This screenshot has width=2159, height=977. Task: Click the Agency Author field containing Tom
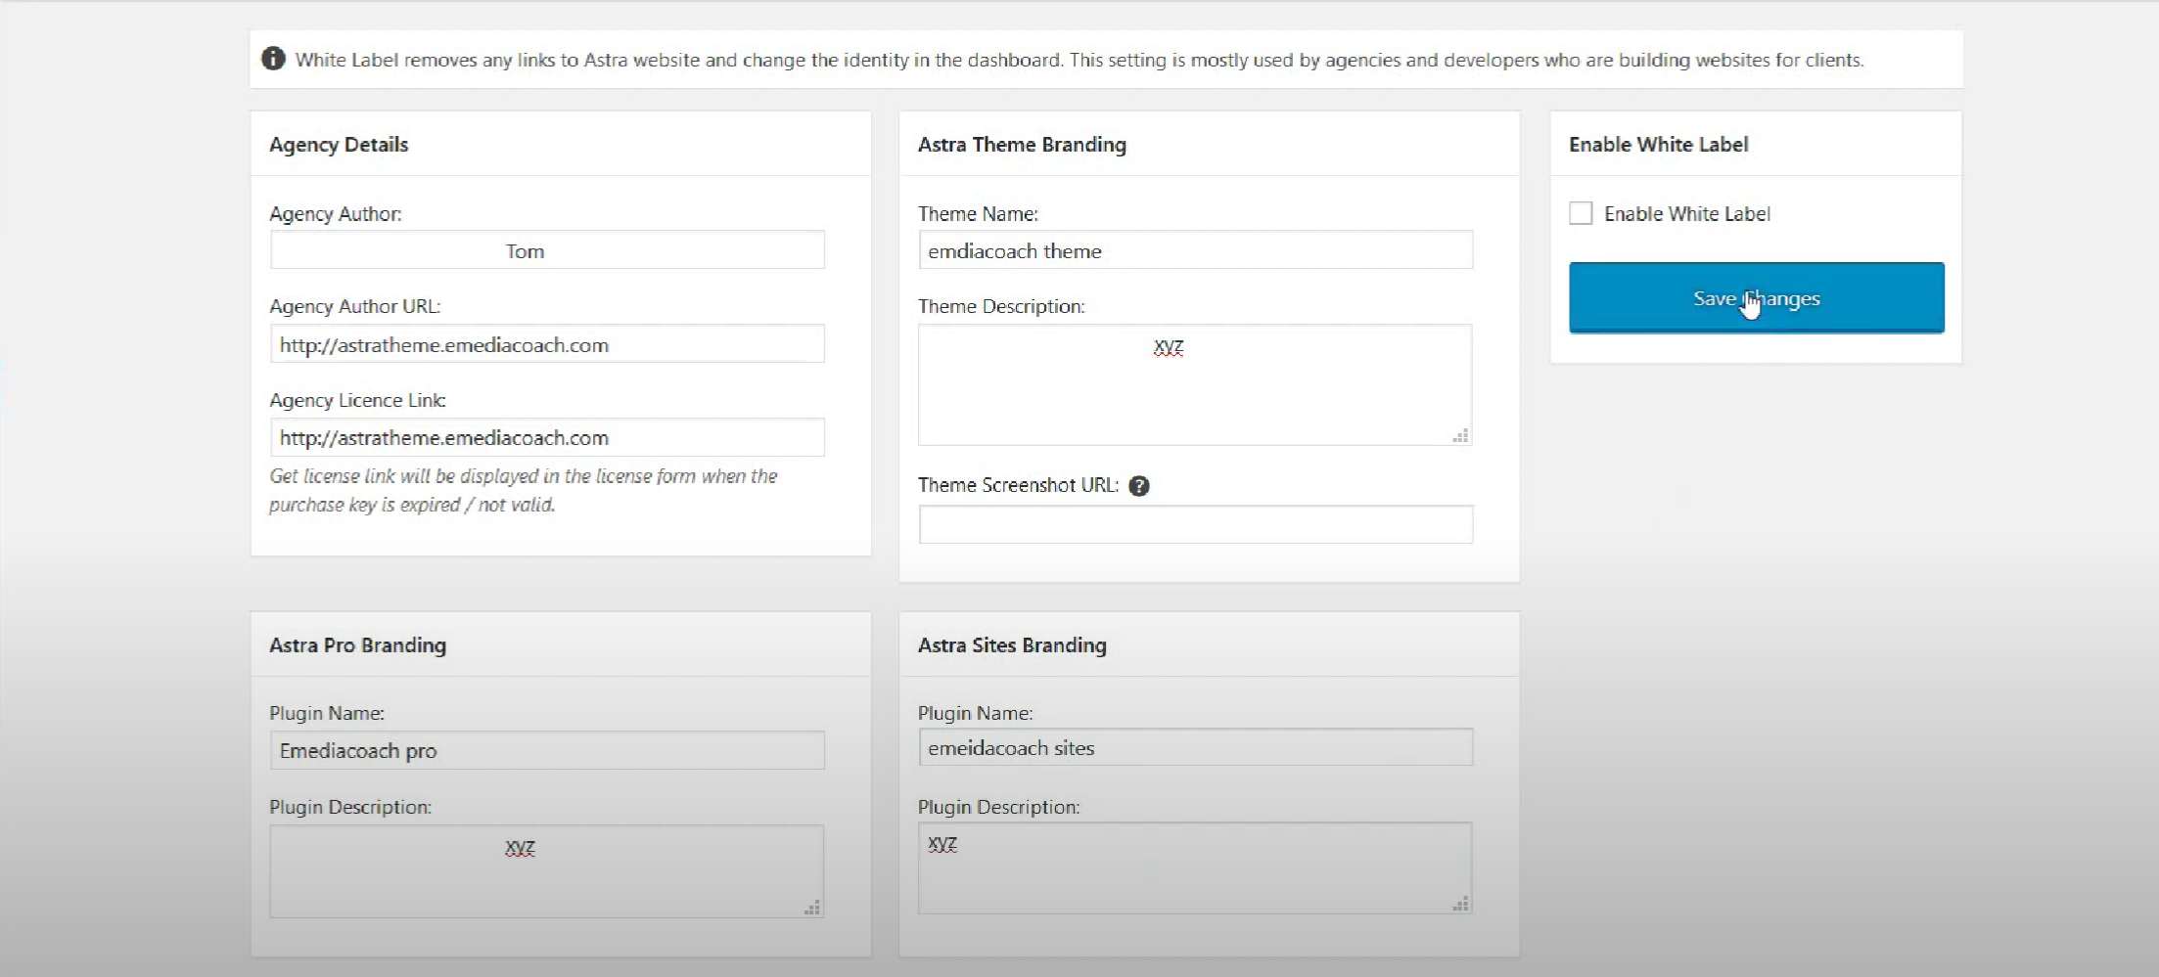(547, 250)
